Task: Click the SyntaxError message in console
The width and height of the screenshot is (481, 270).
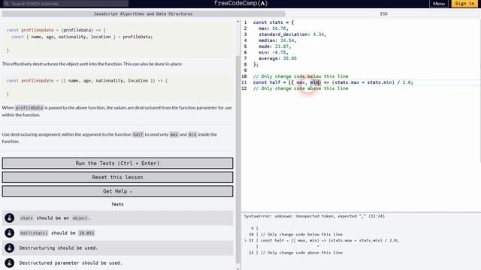Action: click(314, 216)
